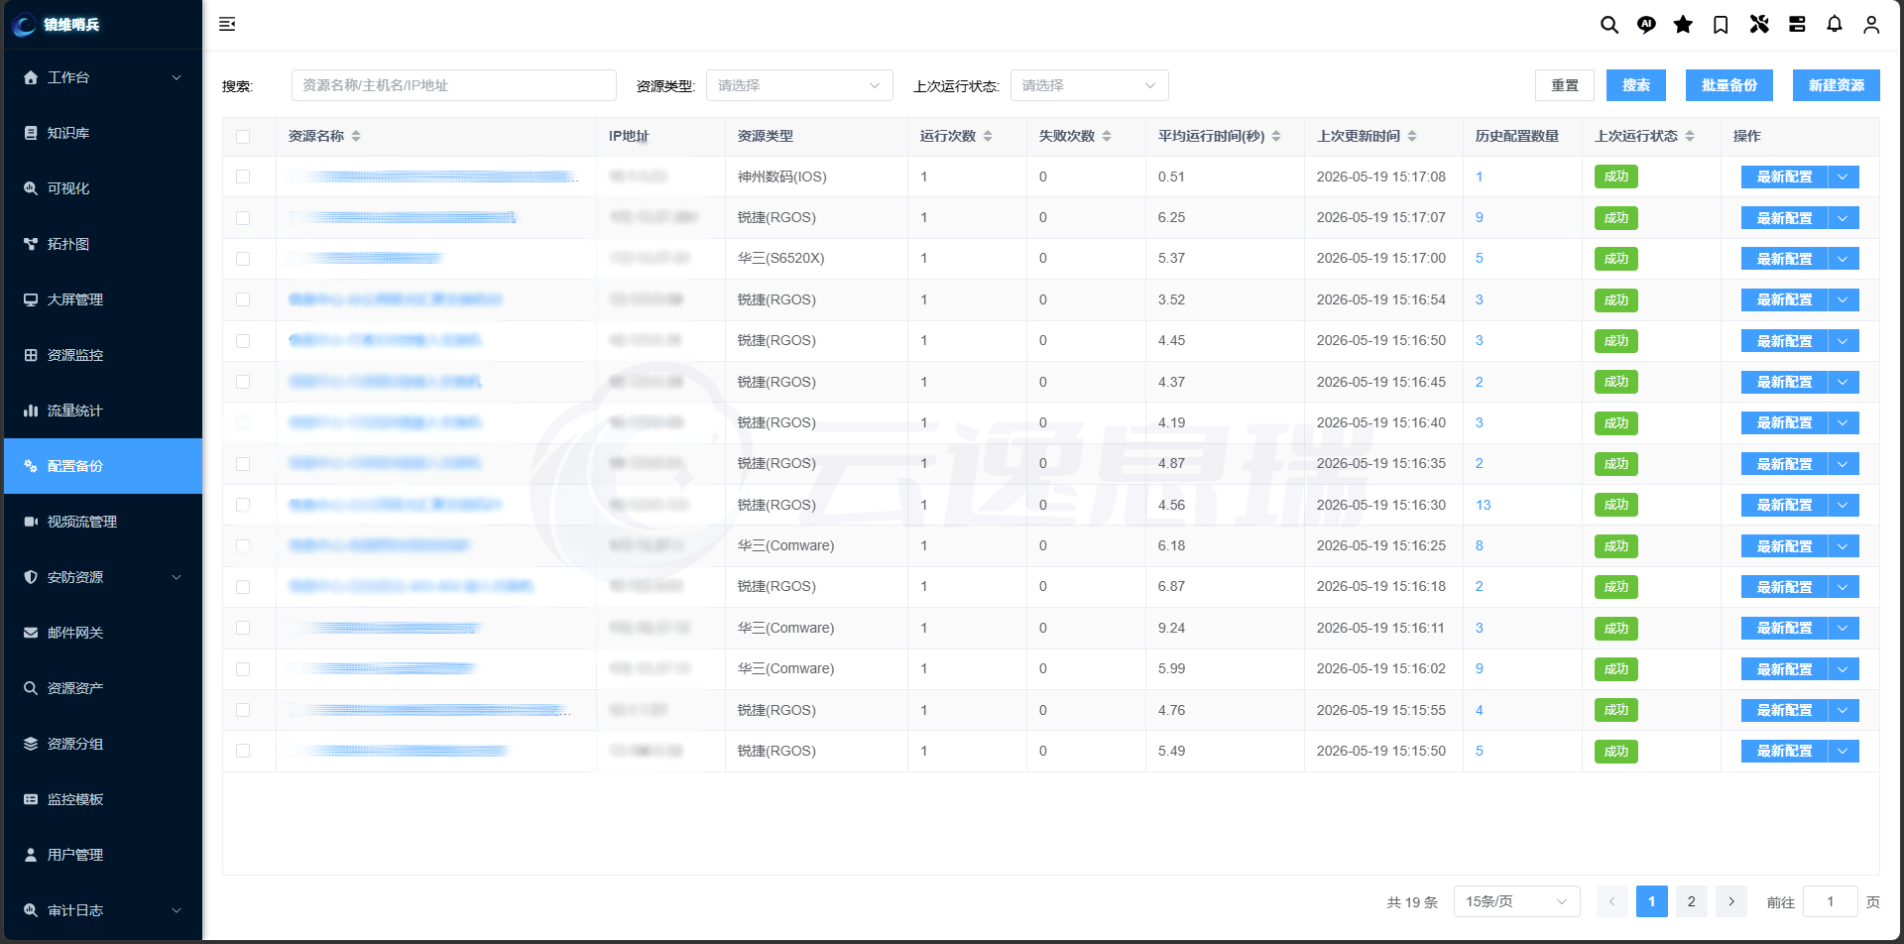Click the blue 搜索 button
Image resolution: width=1904 pixels, height=944 pixels.
[1636, 85]
